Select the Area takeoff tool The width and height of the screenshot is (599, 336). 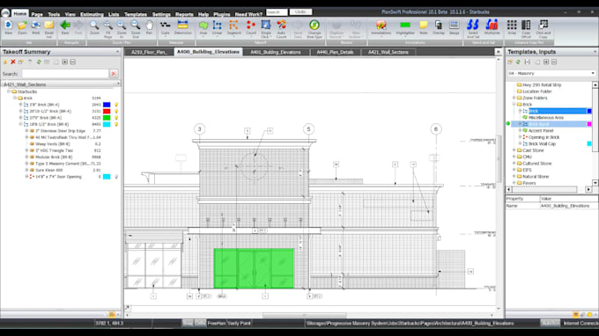203,26
